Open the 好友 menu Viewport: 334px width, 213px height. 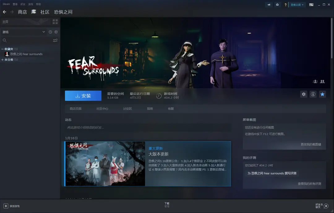(23, 4)
